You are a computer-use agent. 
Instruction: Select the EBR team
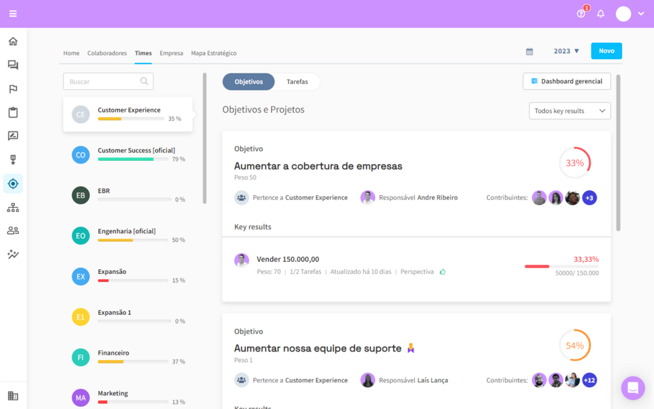point(128,196)
